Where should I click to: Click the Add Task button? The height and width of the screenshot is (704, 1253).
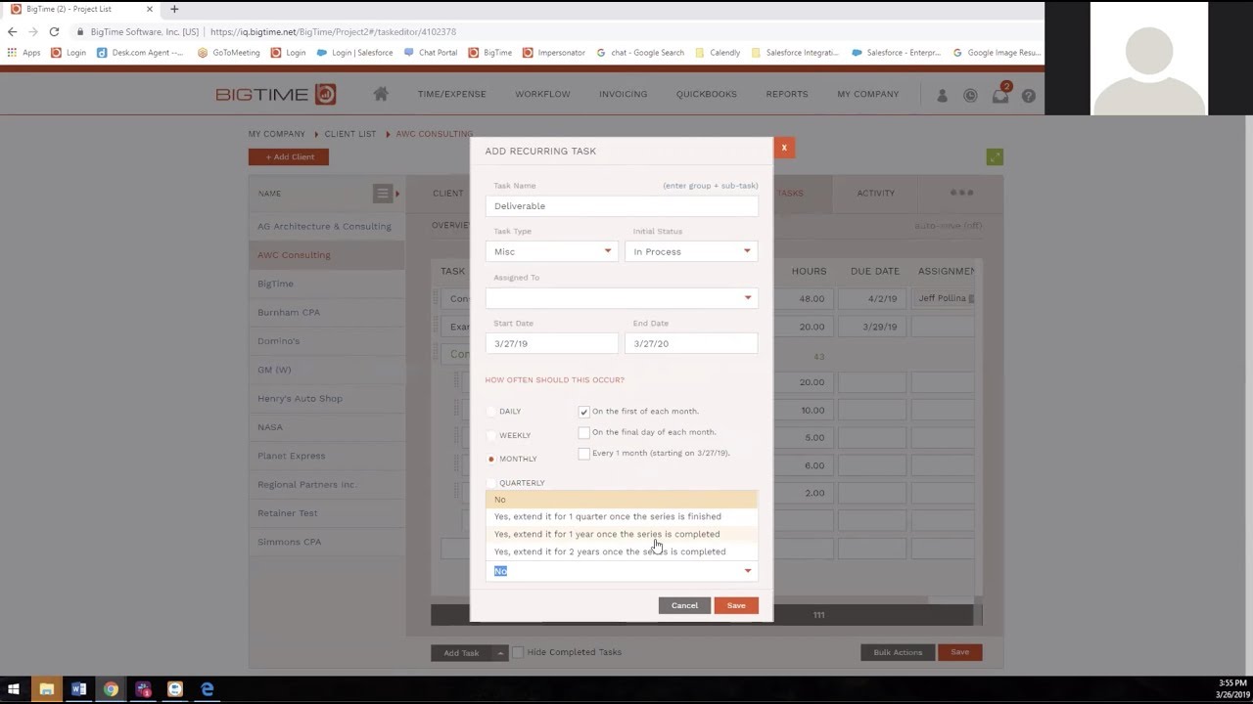point(461,652)
